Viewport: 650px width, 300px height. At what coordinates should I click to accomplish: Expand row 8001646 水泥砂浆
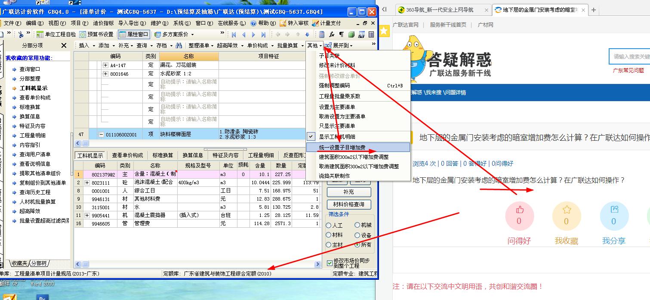(x=106, y=74)
